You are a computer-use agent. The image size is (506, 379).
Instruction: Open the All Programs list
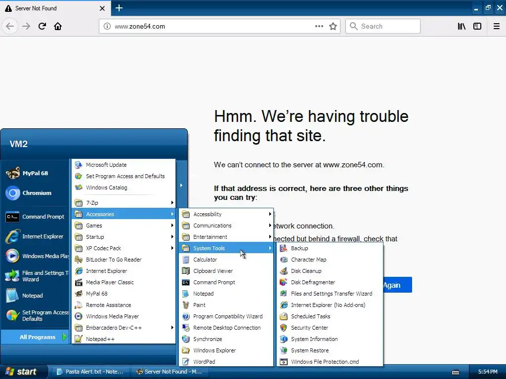point(35,337)
